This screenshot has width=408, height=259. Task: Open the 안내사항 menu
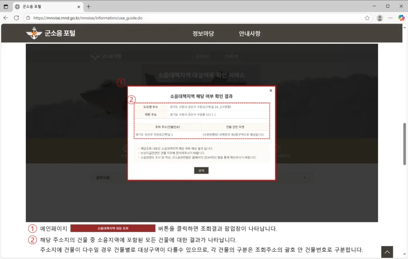[x=249, y=33]
